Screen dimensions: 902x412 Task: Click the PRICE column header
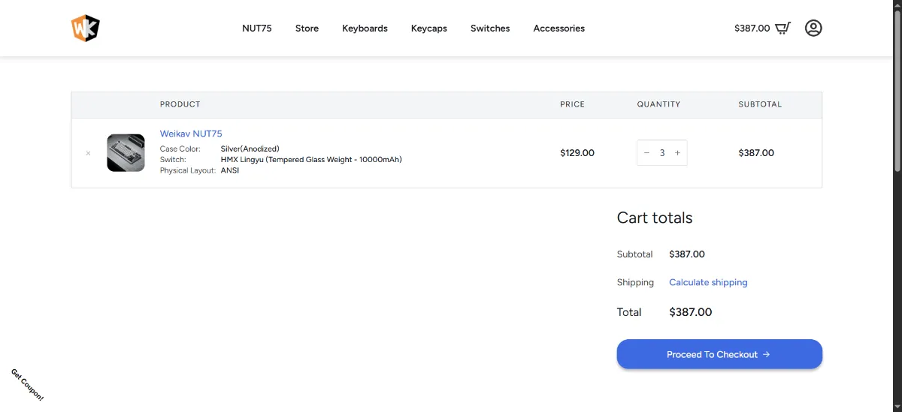(572, 104)
